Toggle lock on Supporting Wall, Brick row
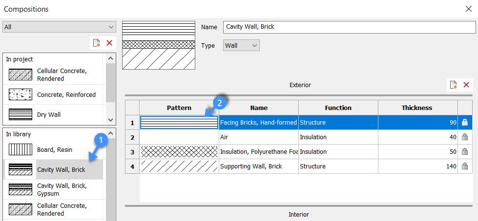 (x=465, y=166)
